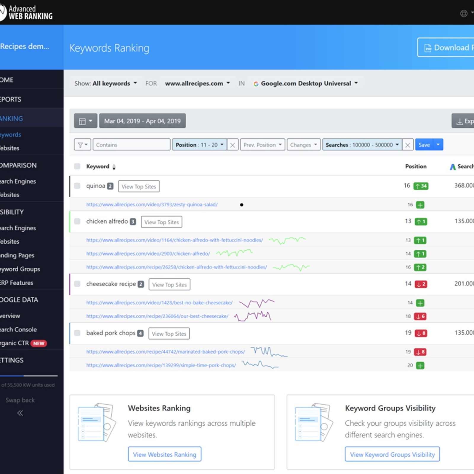Check the checkbox next to quinoa keyword
Viewport: 474px width, 474px height.
[x=77, y=186]
